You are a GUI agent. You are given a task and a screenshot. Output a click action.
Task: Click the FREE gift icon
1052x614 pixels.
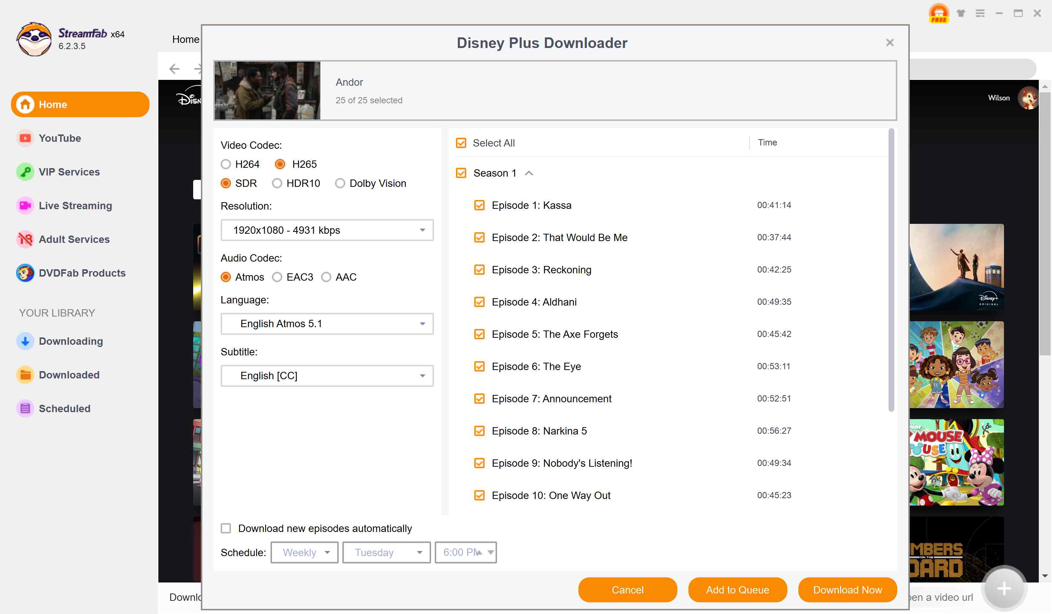(938, 13)
